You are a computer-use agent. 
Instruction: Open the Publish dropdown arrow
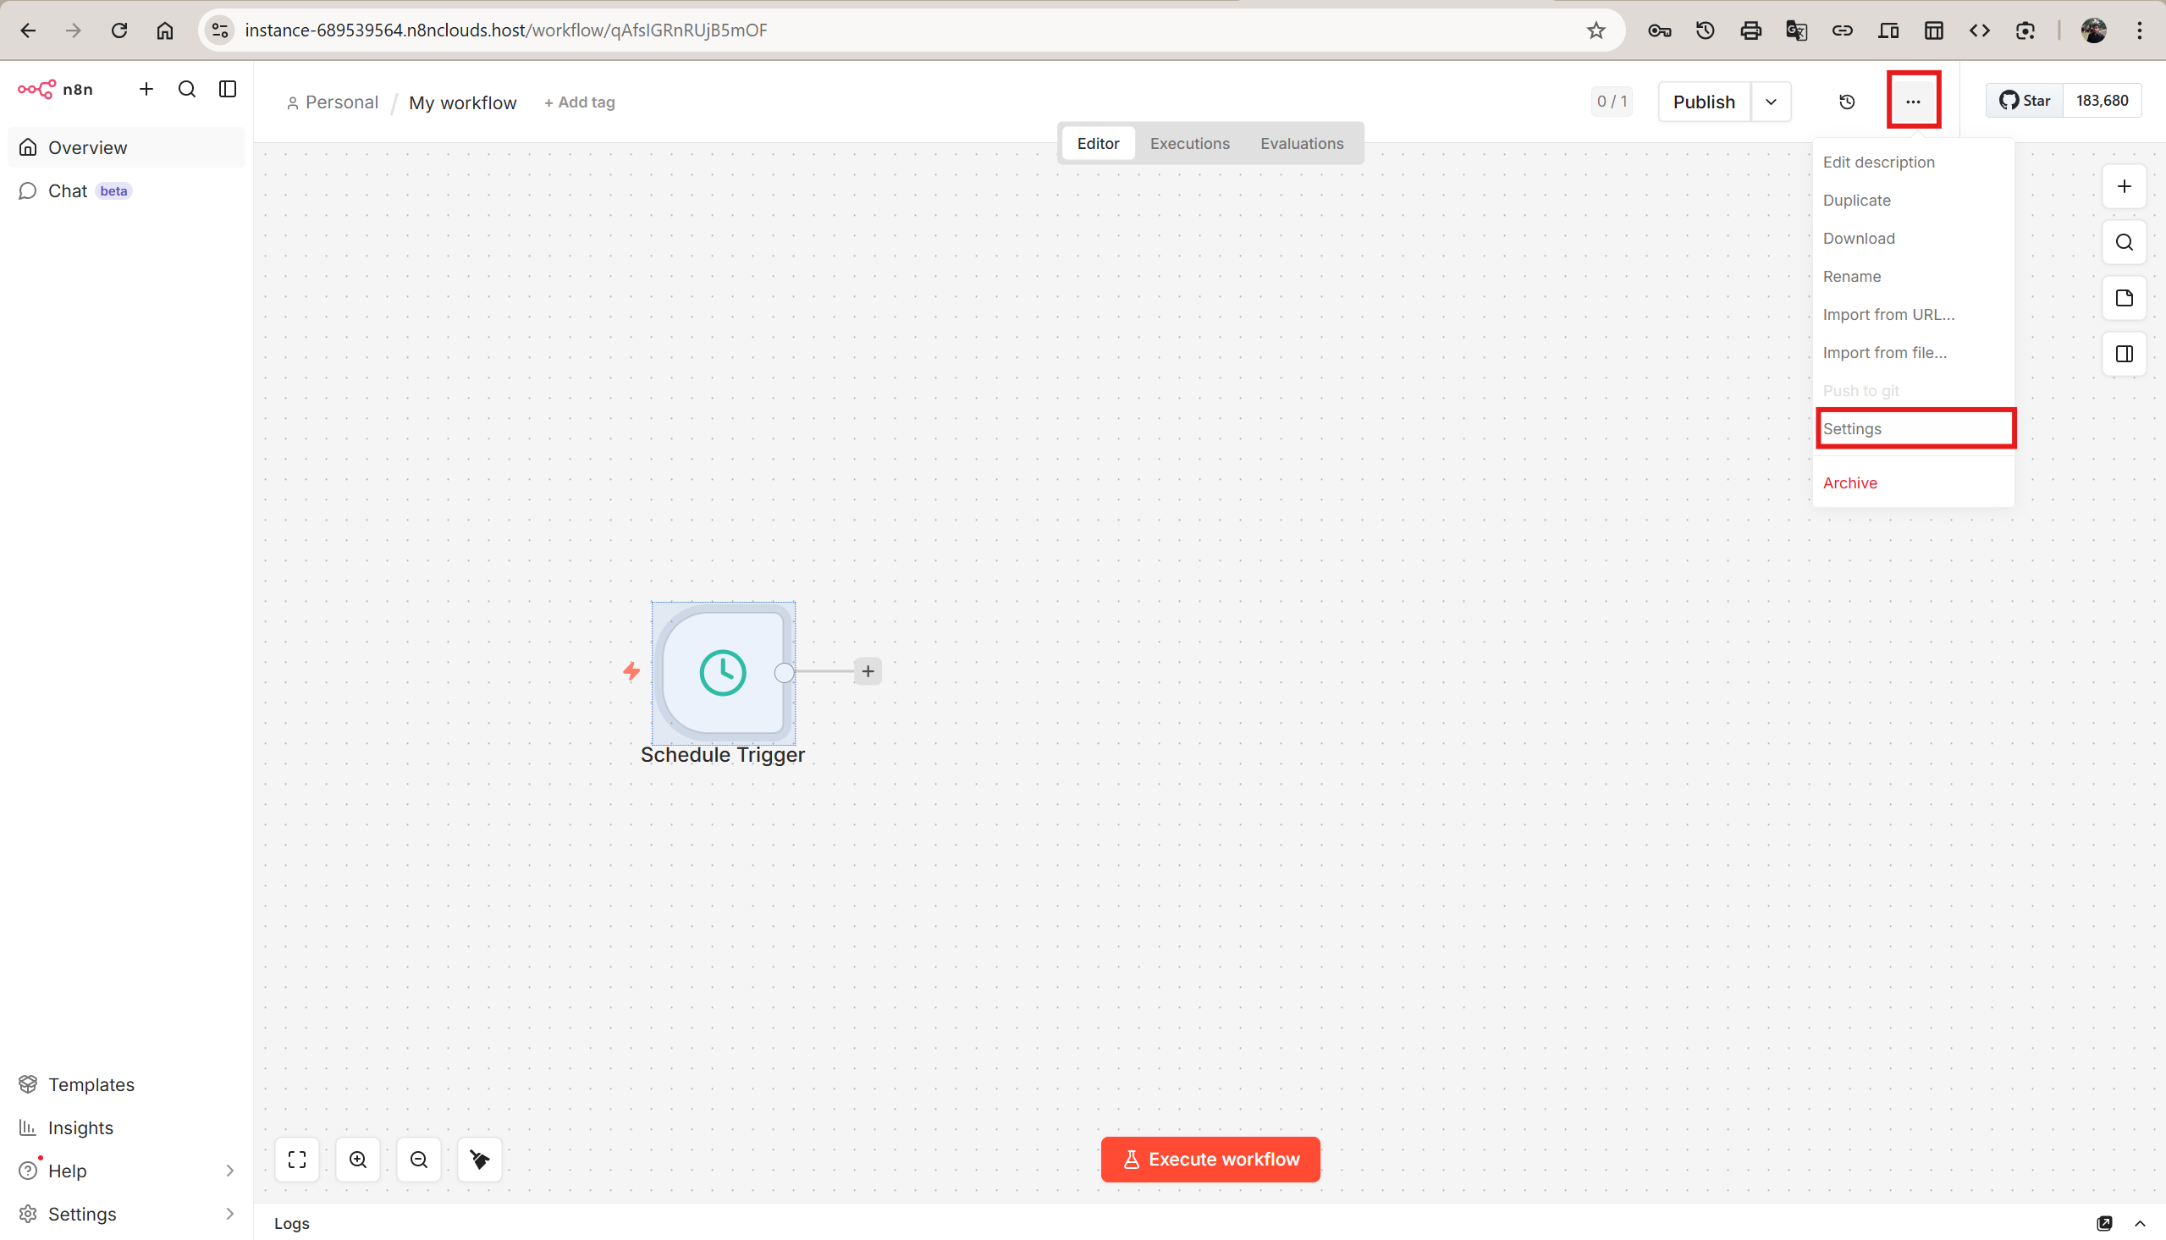tap(1771, 102)
